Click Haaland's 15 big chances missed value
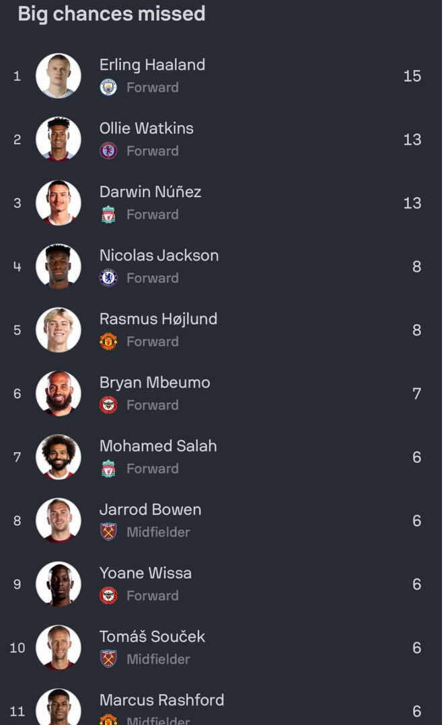Image resolution: width=444 pixels, height=725 pixels. 412,76
